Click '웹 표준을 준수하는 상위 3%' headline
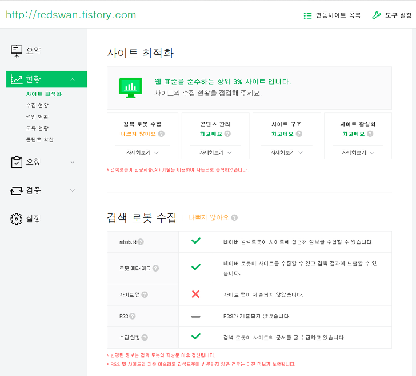 [x=223, y=82]
